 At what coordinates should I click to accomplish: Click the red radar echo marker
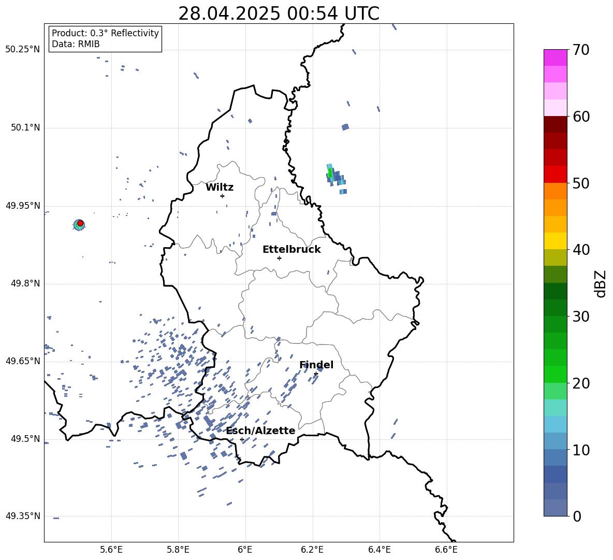pyautogui.click(x=80, y=223)
